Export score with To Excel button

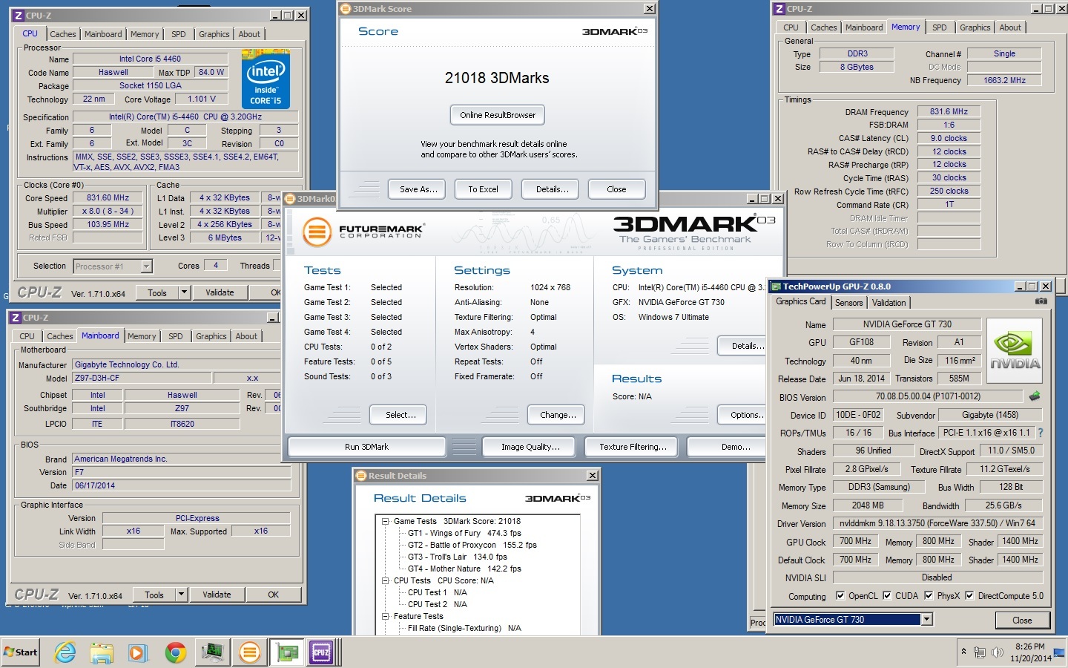tap(483, 189)
